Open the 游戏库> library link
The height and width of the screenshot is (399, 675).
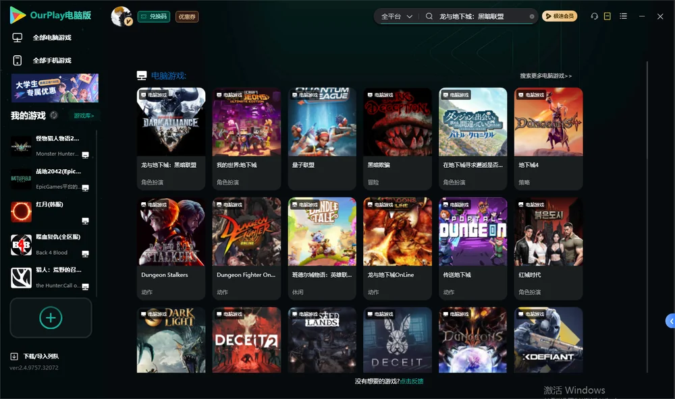tap(84, 115)
